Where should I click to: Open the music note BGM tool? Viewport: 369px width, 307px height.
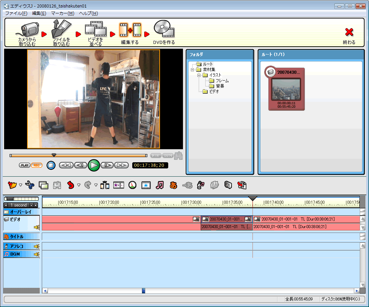click(x=159, y=185)
